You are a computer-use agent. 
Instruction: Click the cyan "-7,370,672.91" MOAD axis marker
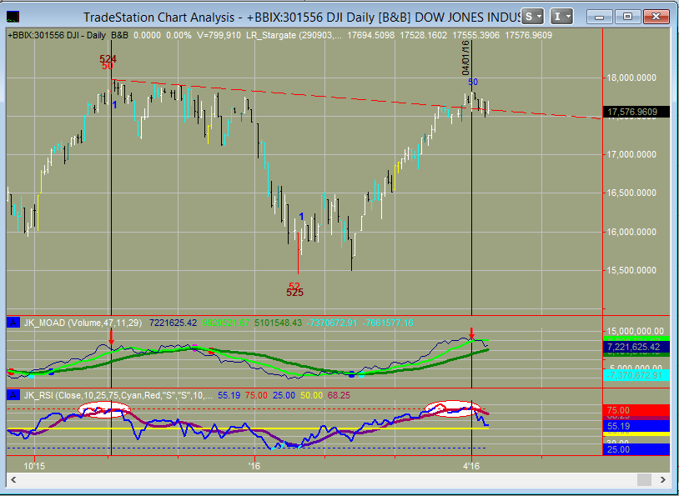pyautogui.click(x=636, y=375)
